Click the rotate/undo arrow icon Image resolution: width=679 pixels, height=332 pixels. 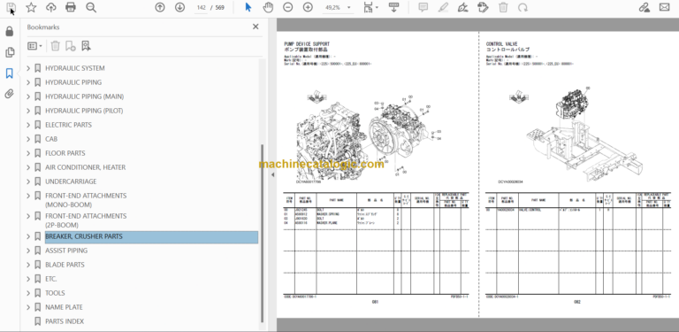click(x=523, y=7)
